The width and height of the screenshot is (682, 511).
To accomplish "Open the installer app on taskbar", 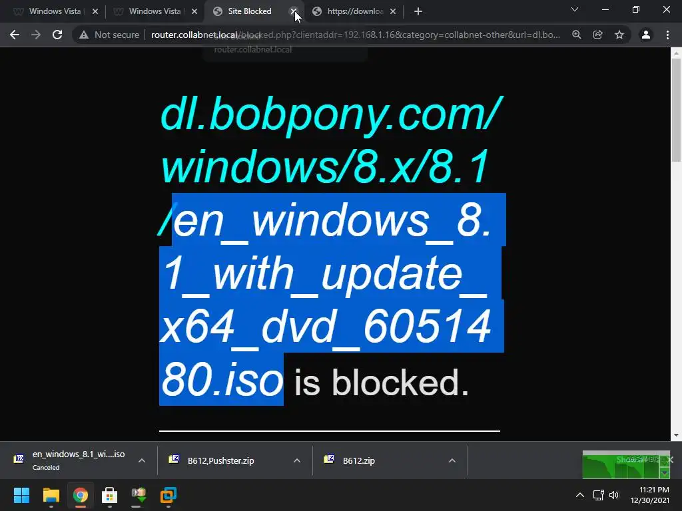I will click(139, 495).
